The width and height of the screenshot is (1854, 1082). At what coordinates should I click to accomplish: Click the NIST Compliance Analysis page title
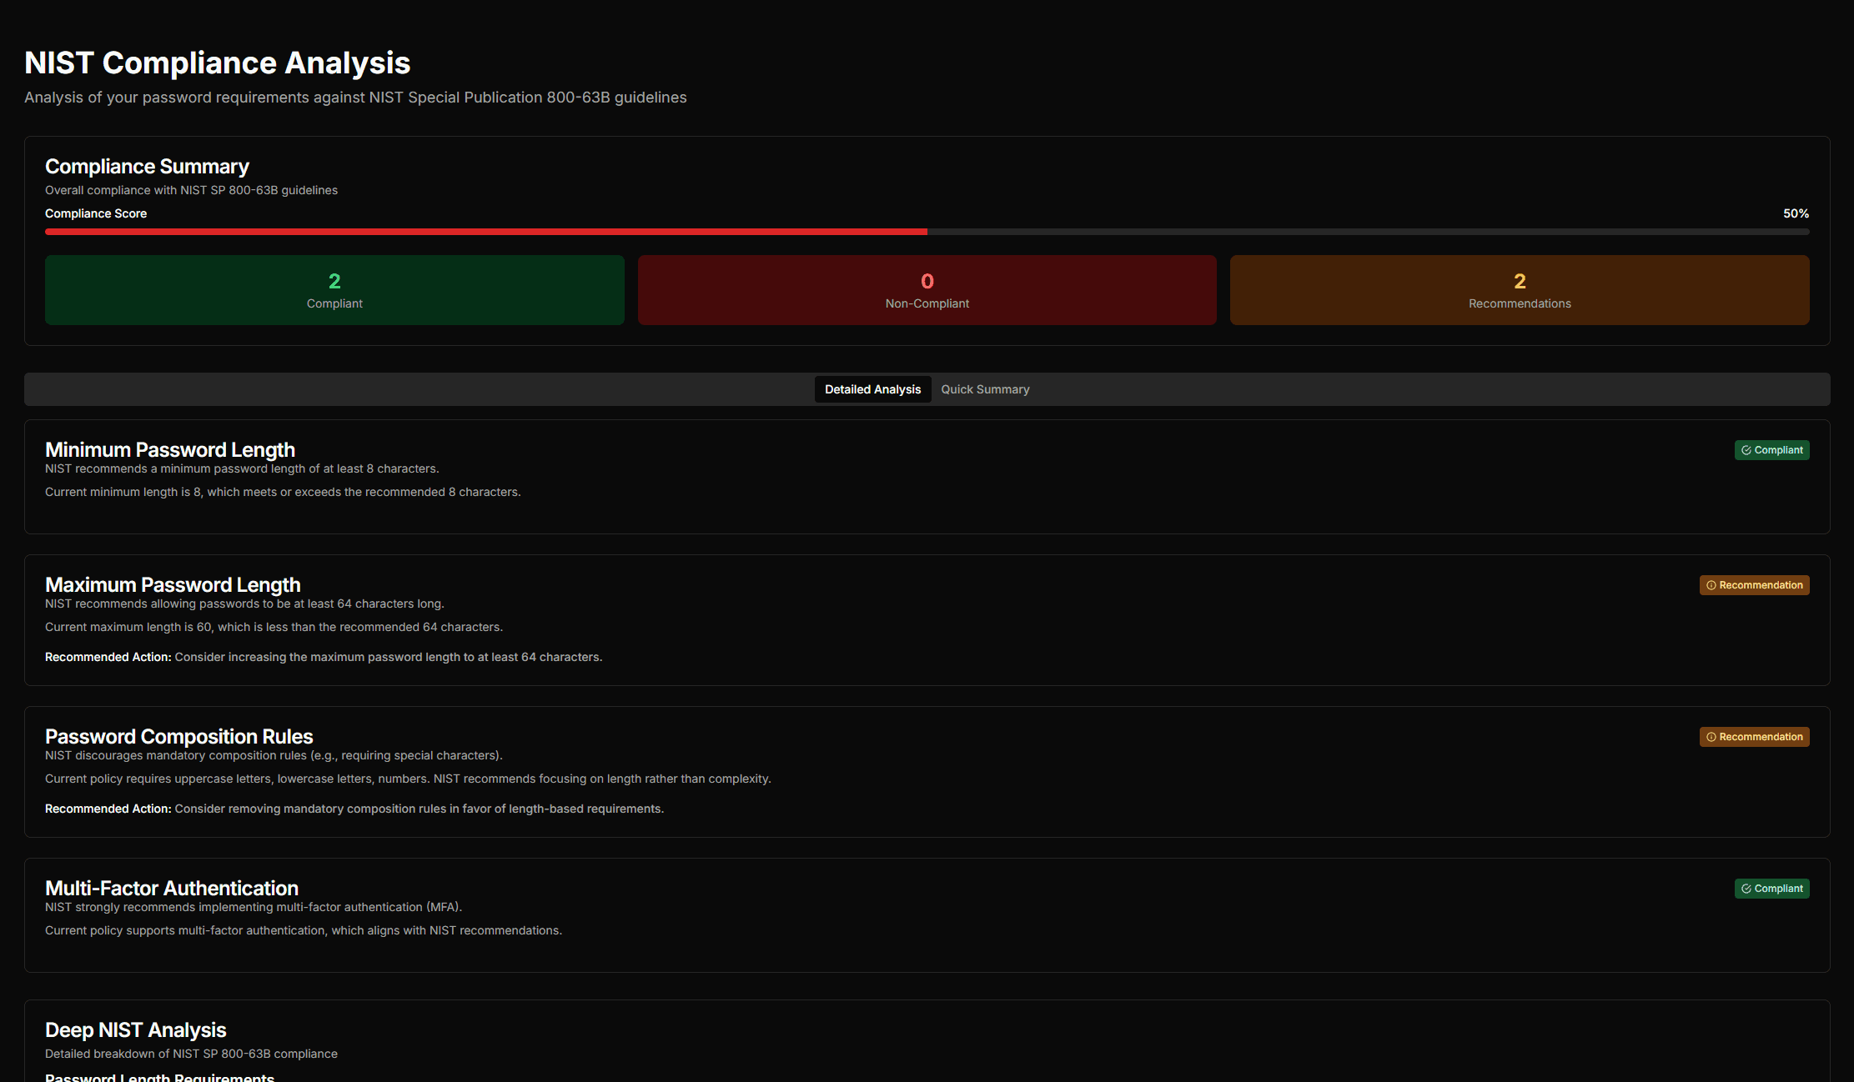(x=217, y=63)
